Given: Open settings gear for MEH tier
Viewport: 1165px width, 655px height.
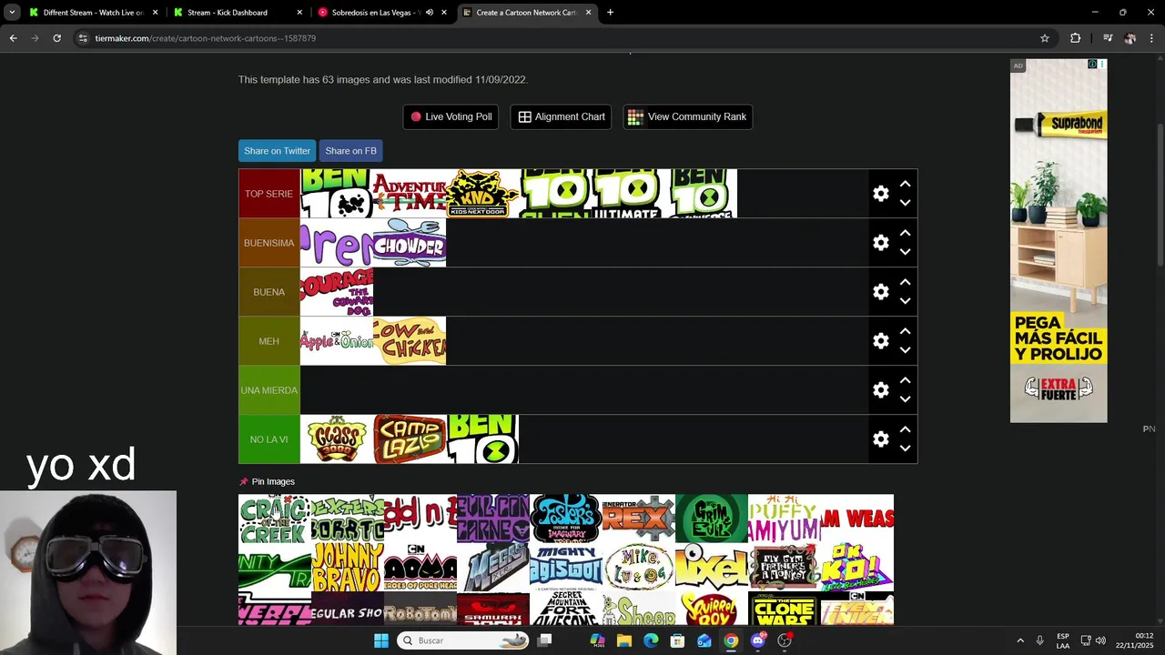Looking at the screenshot, I should point(880,341).
